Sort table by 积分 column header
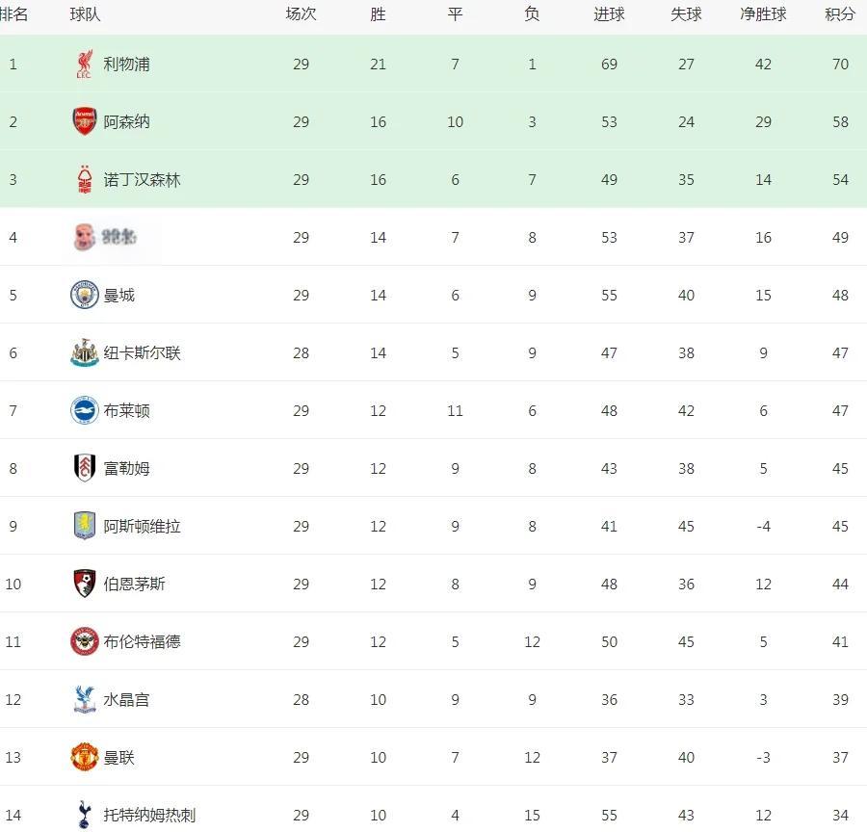 (840, 14)
